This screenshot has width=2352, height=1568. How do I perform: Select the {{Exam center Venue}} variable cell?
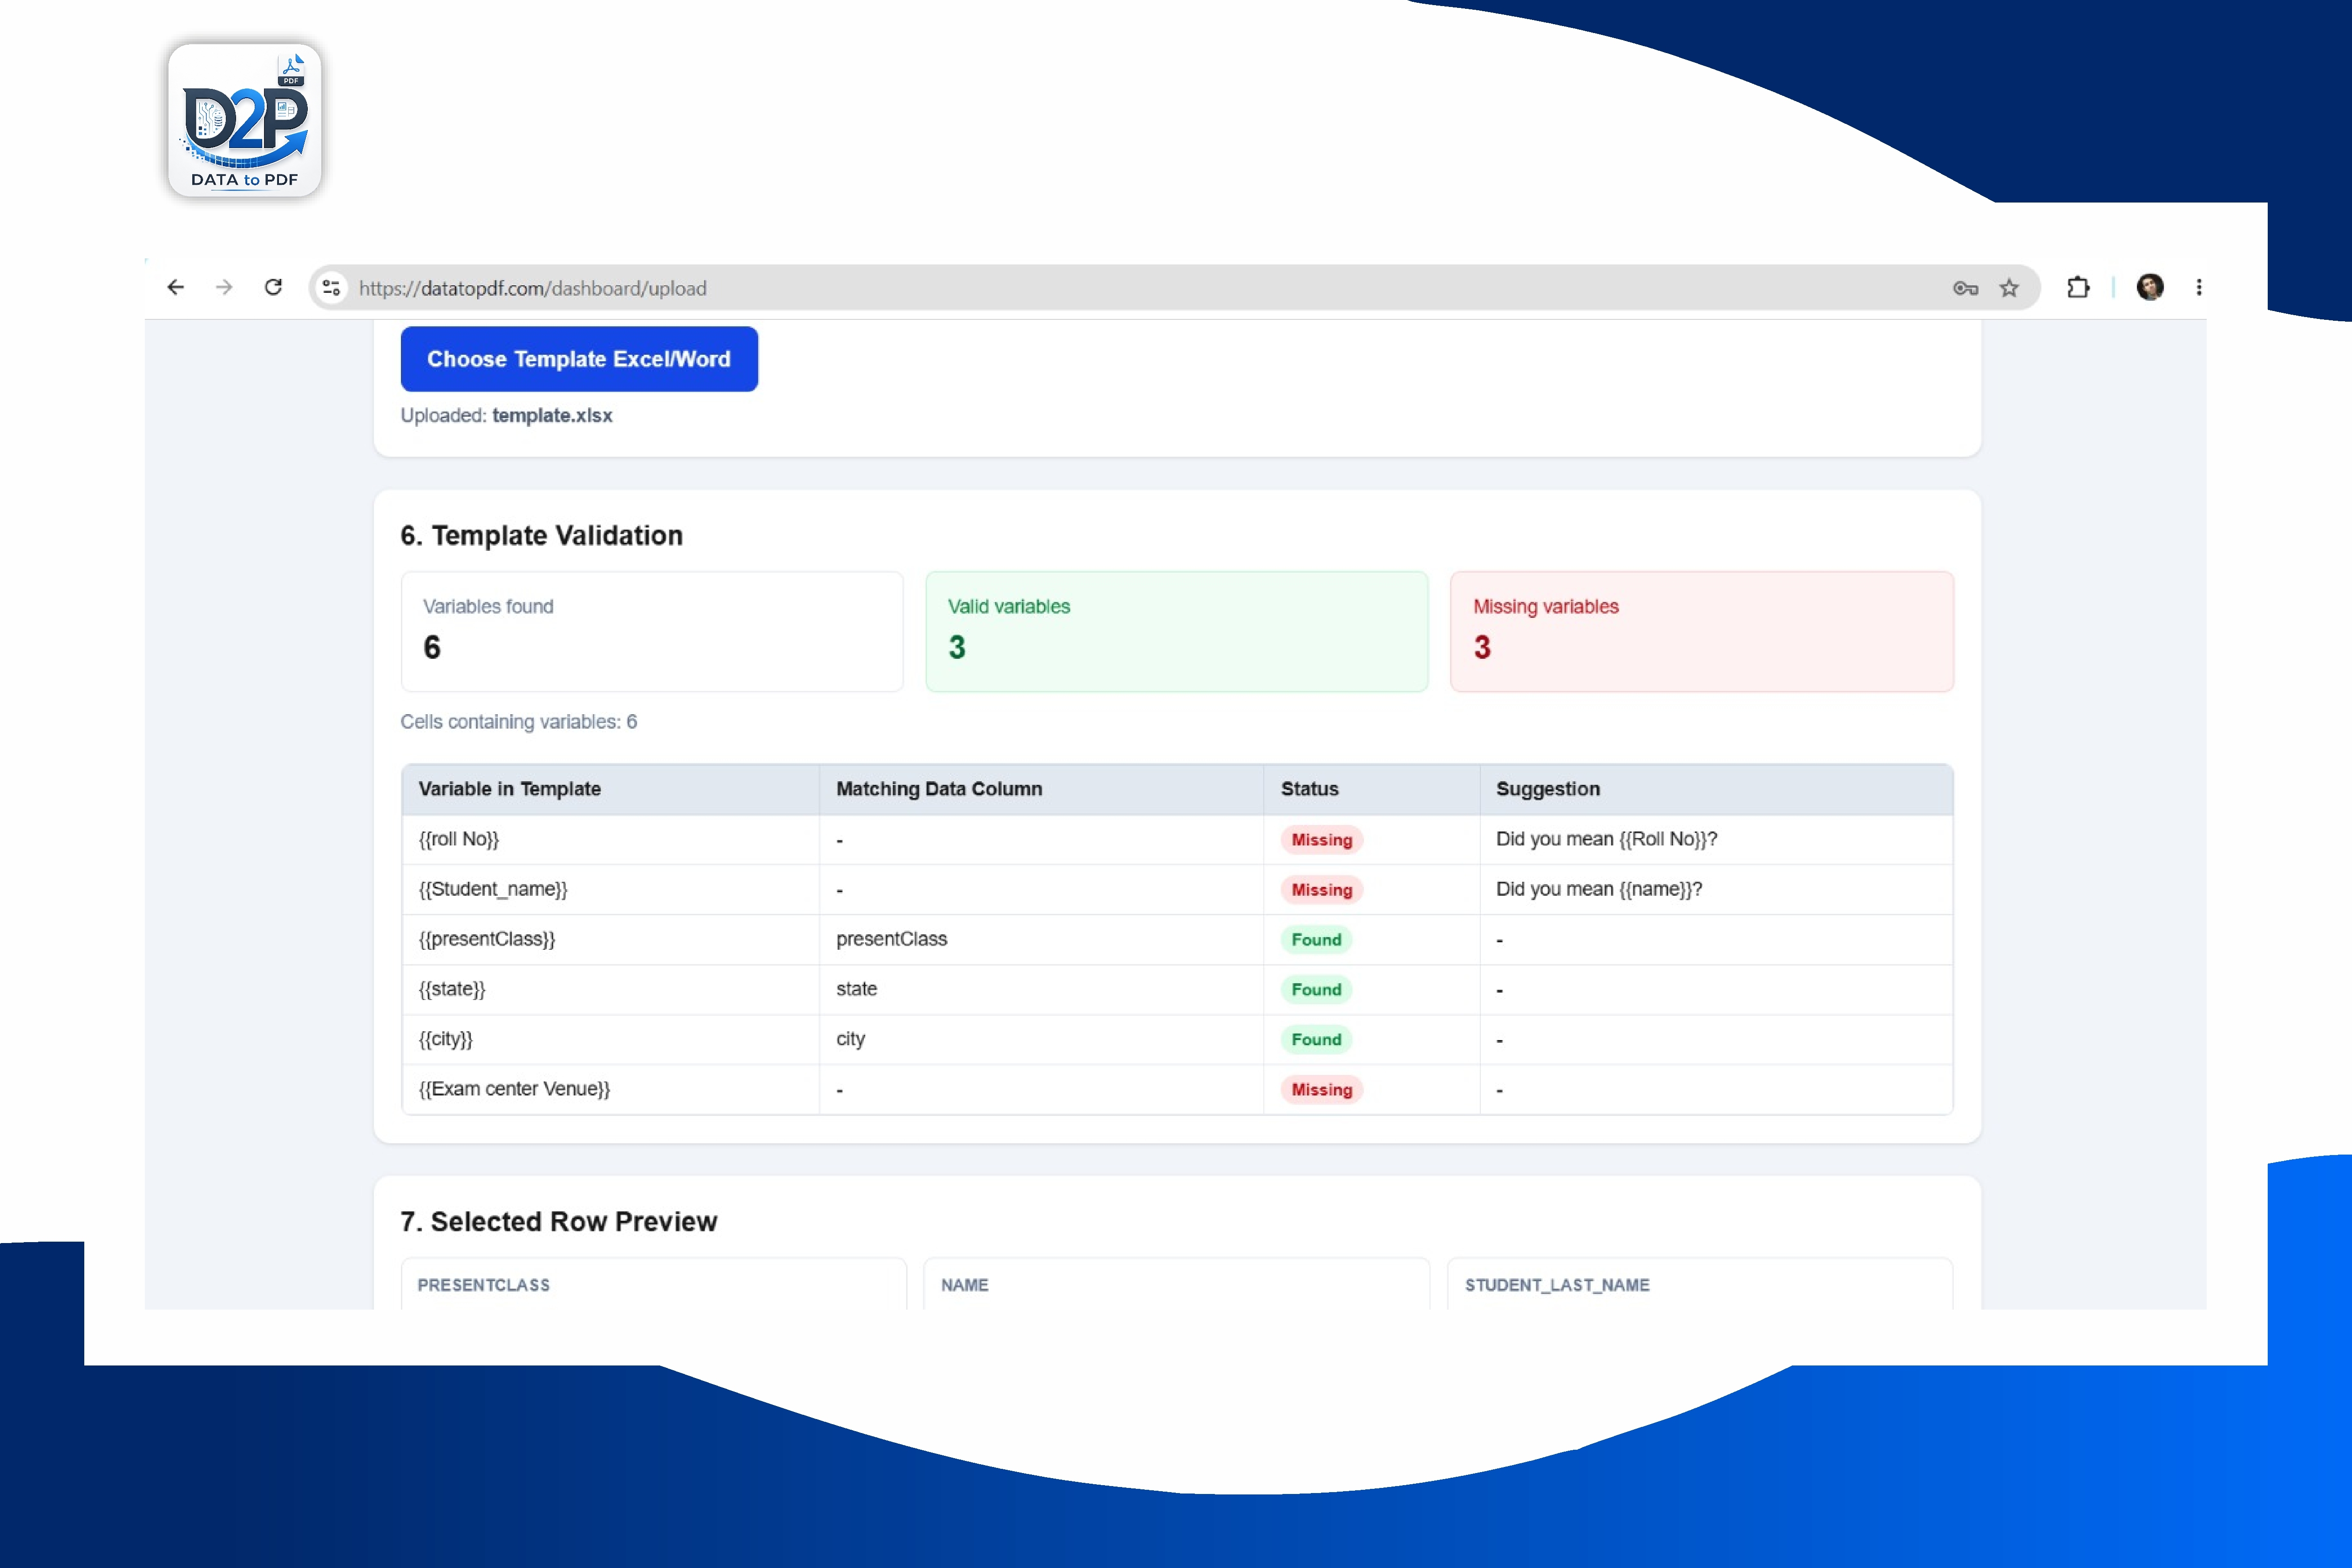[x=611, y=1090]
